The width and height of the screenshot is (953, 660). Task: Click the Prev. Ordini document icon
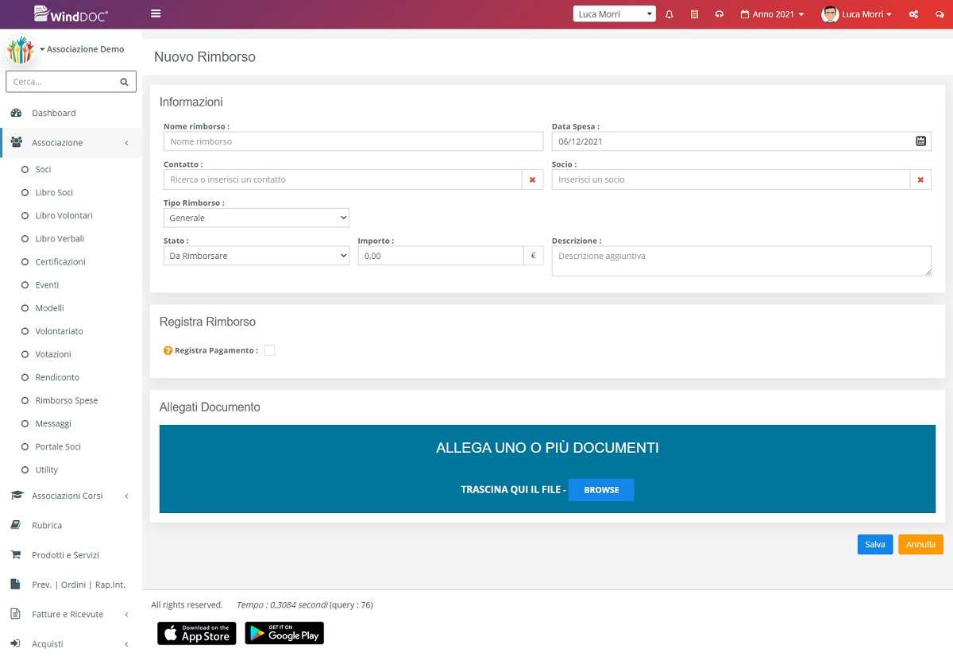14,585
